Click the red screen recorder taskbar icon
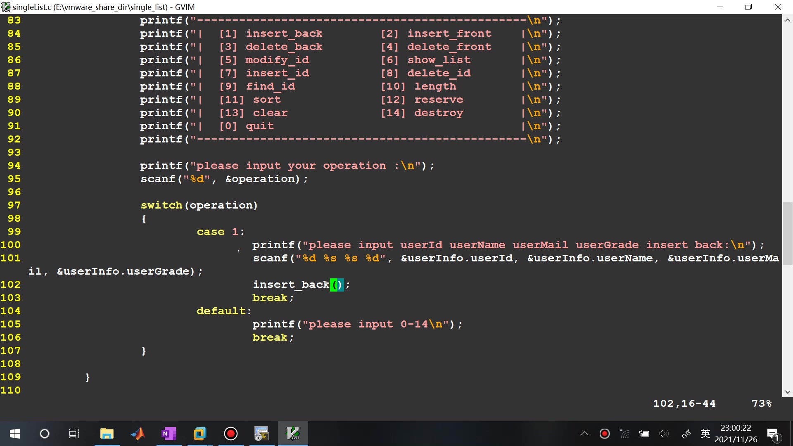 (230, 434)
